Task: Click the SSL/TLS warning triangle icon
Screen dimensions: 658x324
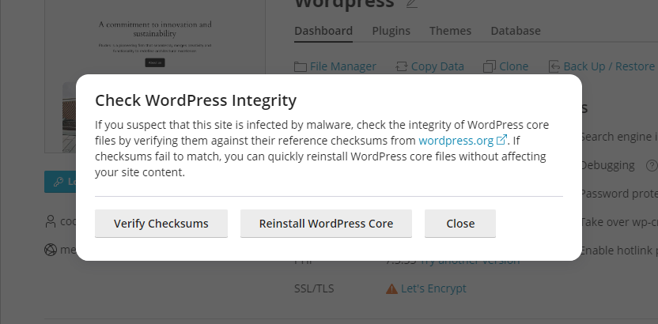Action: pyautogui.click(x=391, y=289)
